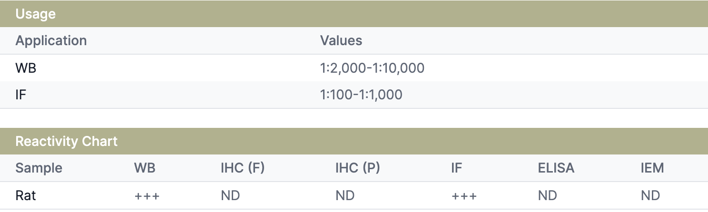Image resolution: width=708 pixels, height=212 pixels.
Task: Click the WB column heading in Reactivity Chart
Action: pos(145,168)
